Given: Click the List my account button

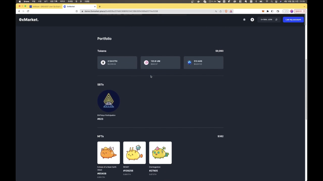Looking at the screenshot, I should click(x=293, y=20).
